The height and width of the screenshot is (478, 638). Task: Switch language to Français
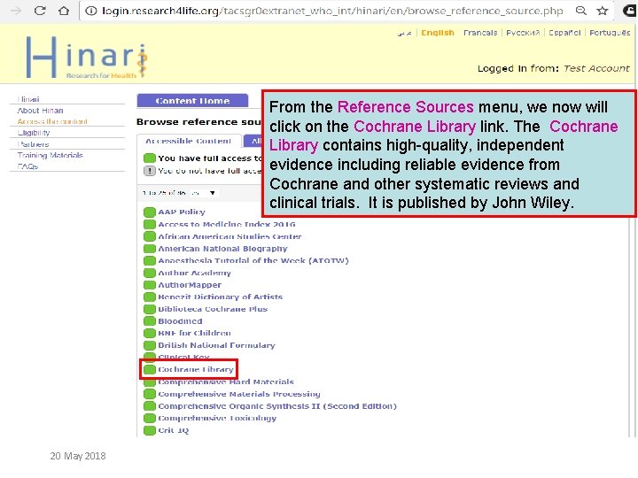tap(480, 33)
